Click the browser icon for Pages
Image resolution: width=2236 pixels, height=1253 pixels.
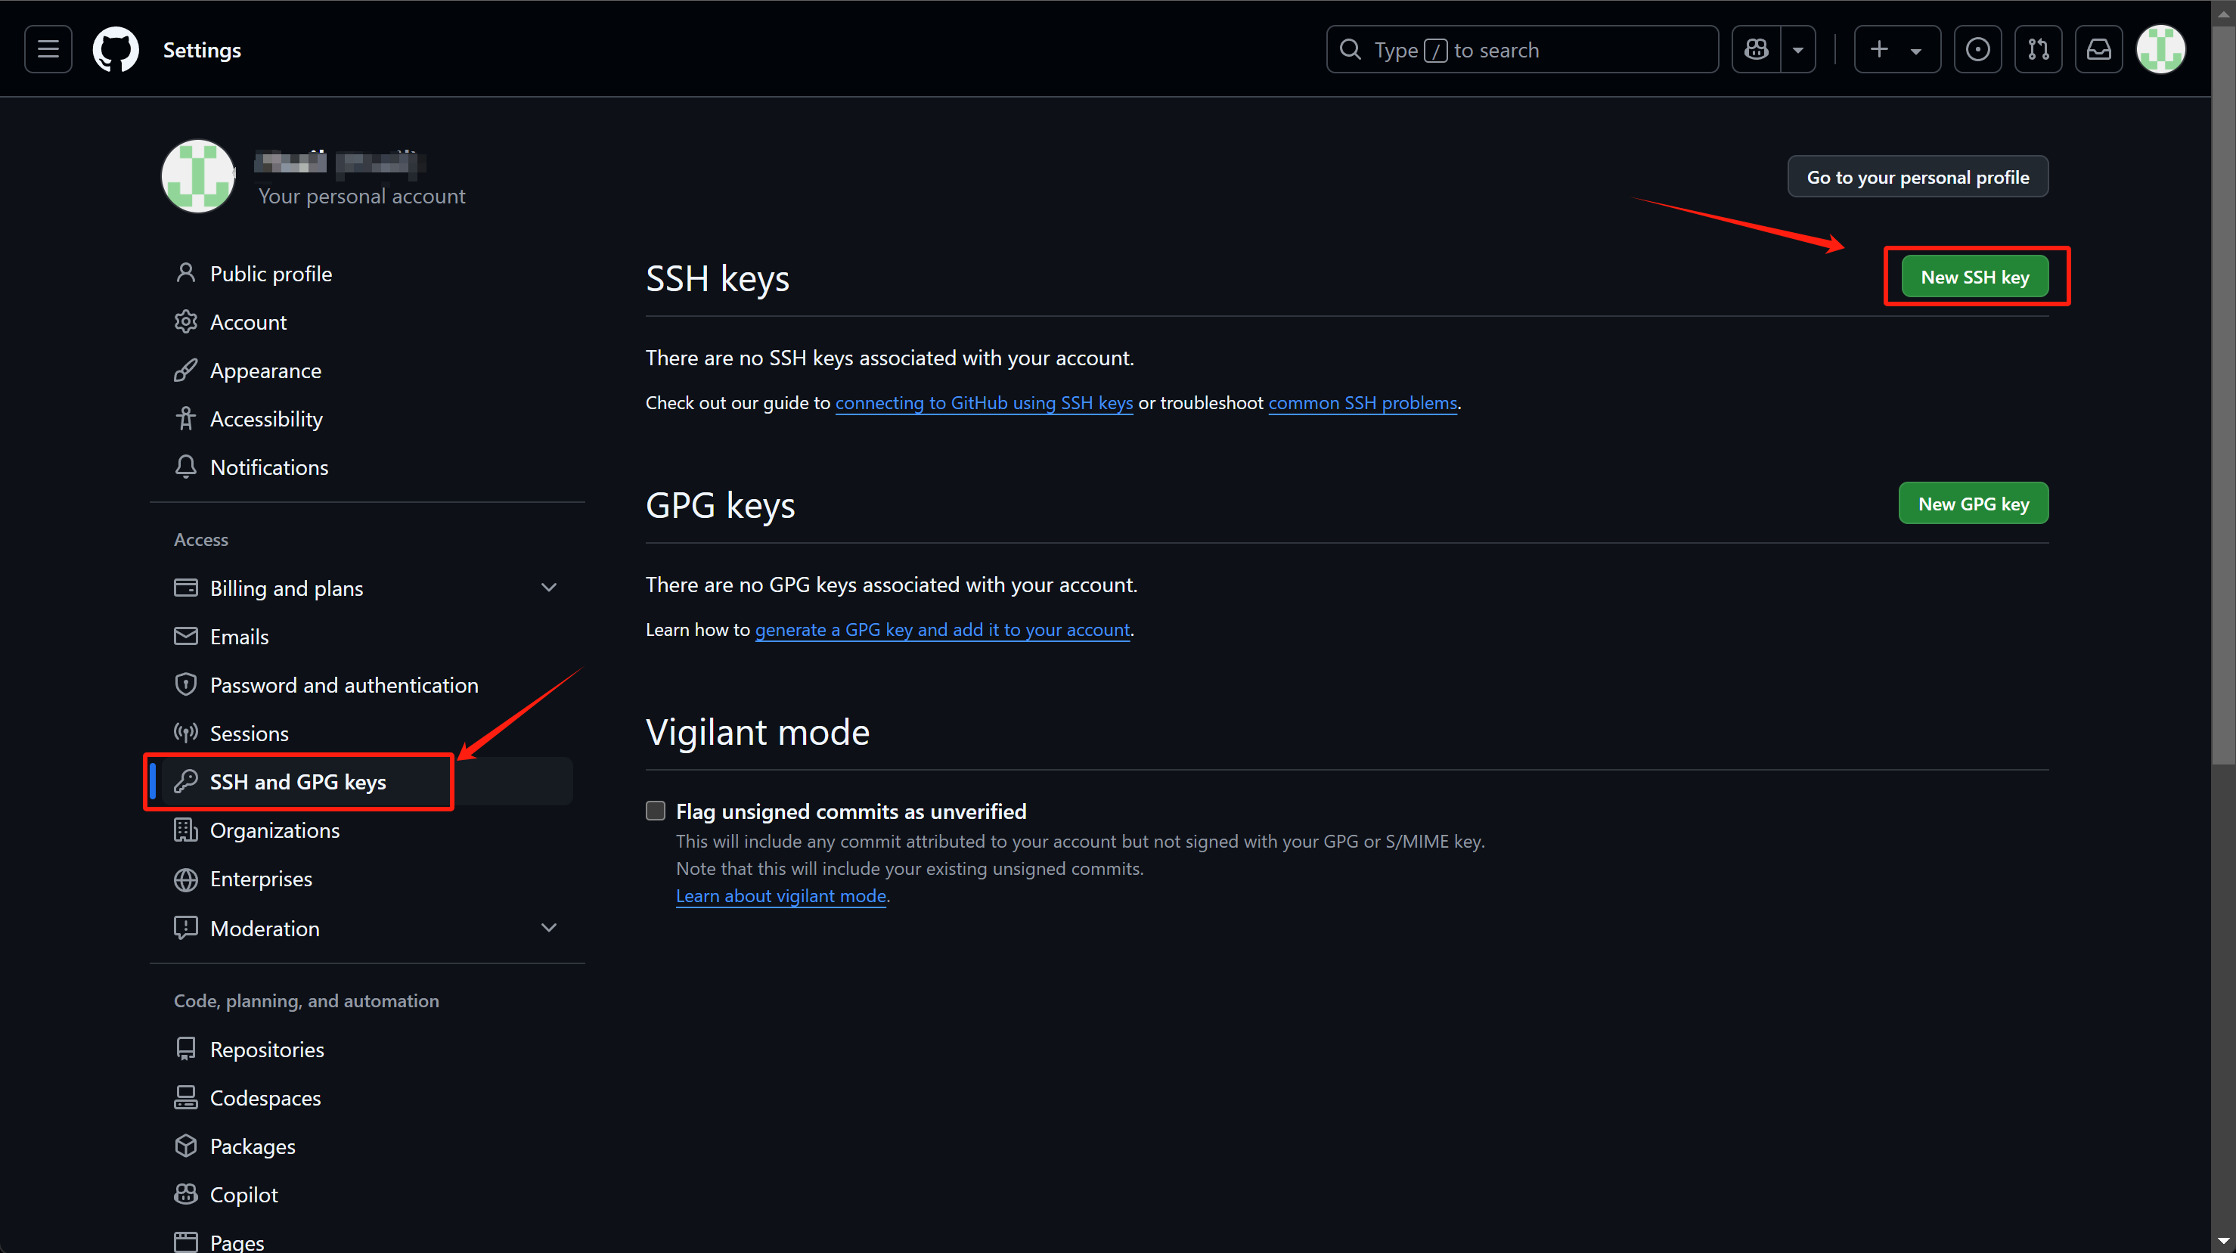pyautogui.click(x=186, y=1242)
